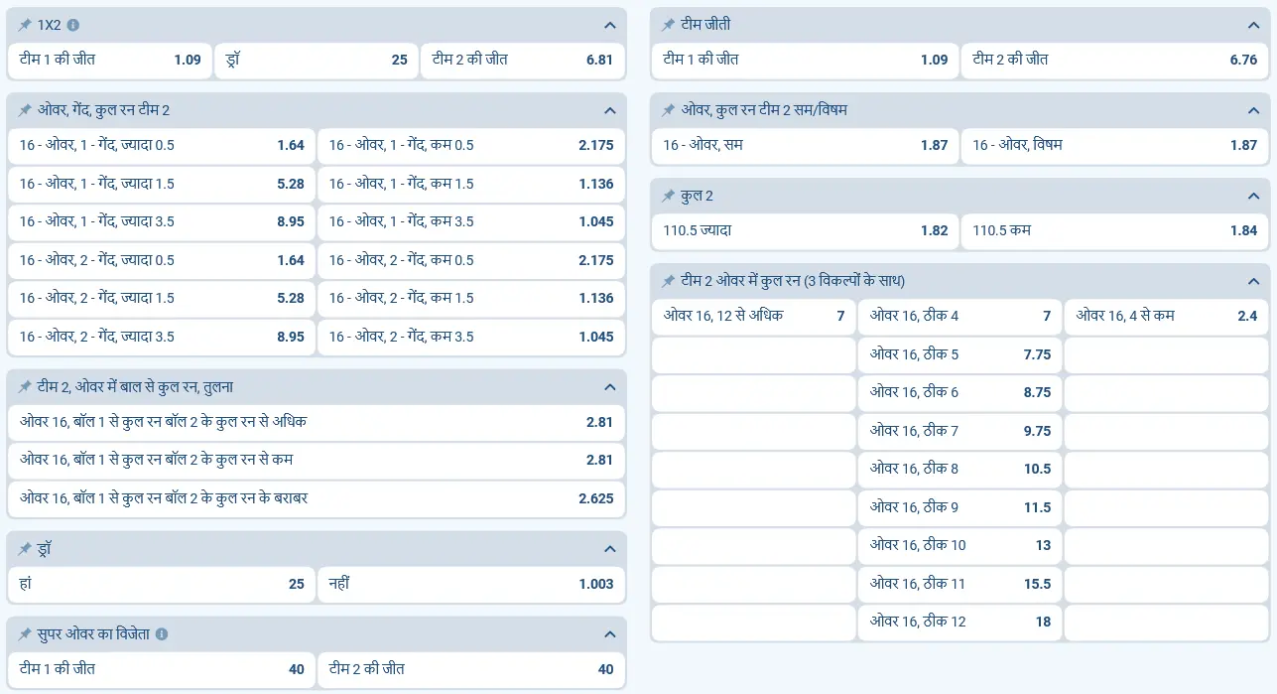Pin the "टीम जीती" market

tap(667, 25)
